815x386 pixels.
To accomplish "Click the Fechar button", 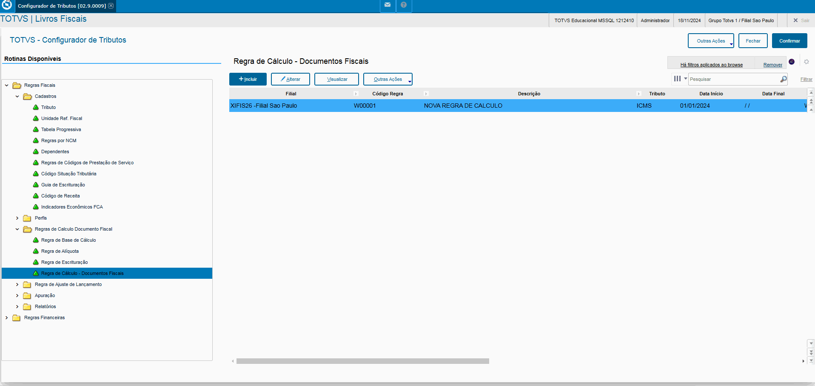I will (753, 41).
